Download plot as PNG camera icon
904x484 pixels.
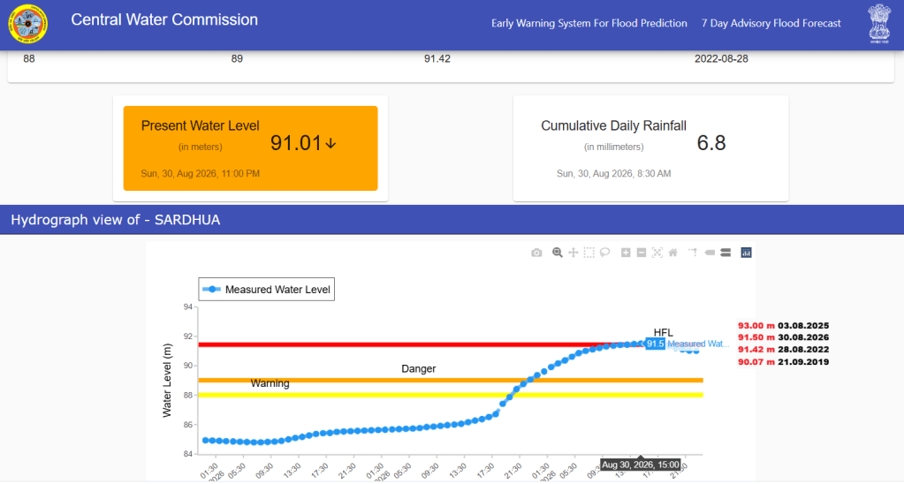coord(536,253)
